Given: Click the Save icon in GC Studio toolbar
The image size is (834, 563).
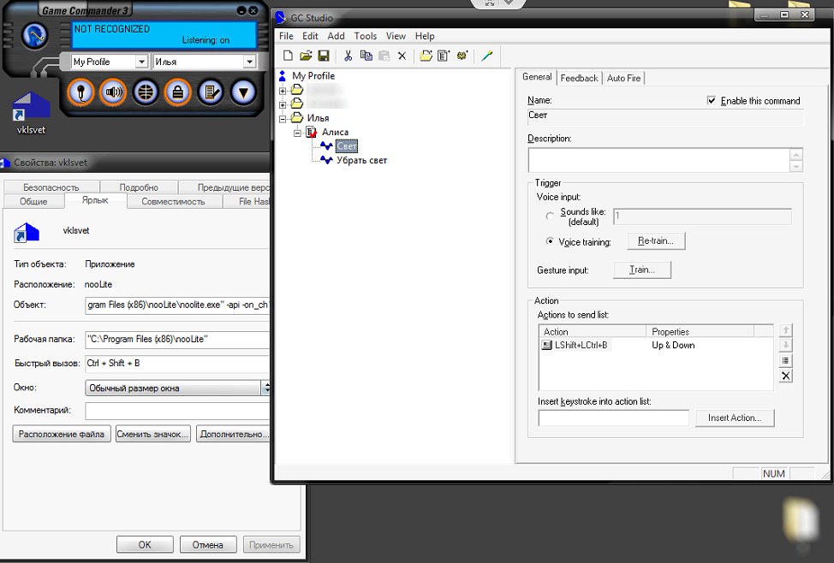Looking at the screenshot, I should coord(324,56).
